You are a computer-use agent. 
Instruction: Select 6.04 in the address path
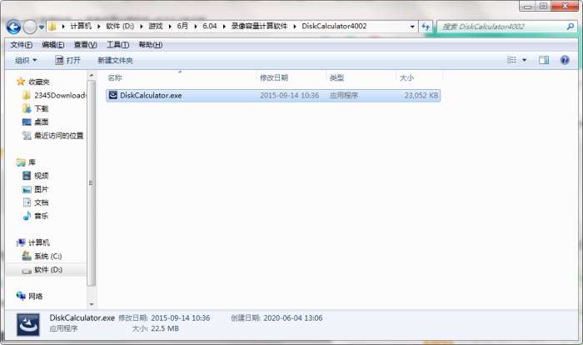point(209,26)
